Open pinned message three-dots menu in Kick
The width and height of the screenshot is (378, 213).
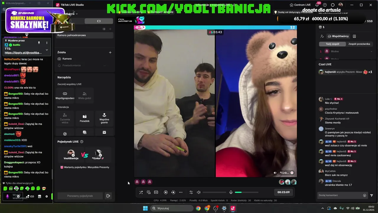(47, 43)
